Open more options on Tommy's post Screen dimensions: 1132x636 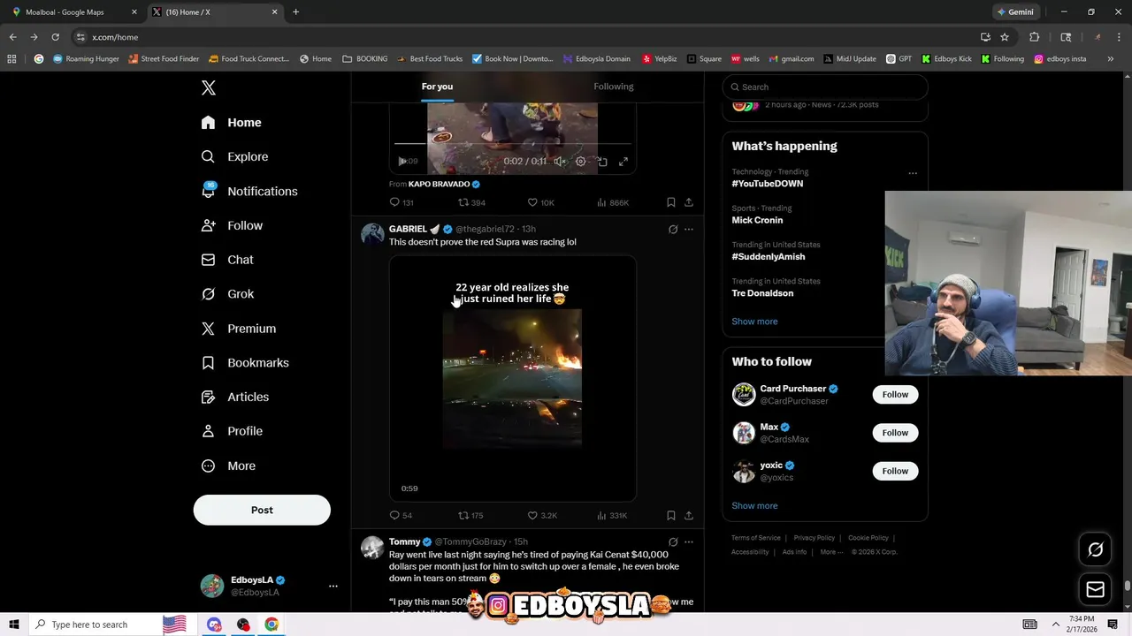coord(689,542)
